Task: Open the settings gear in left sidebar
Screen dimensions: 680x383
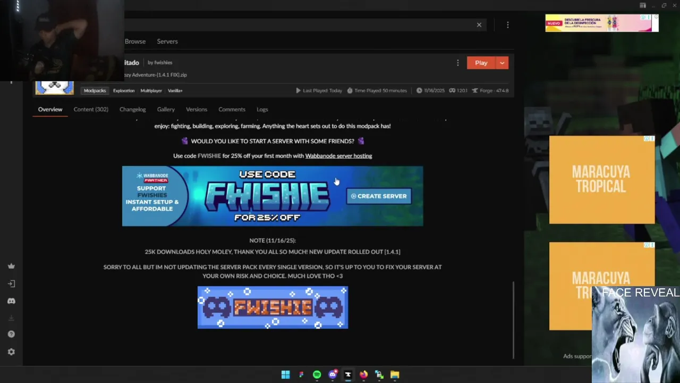Action: pyautogui.click(x=11, y=352)
